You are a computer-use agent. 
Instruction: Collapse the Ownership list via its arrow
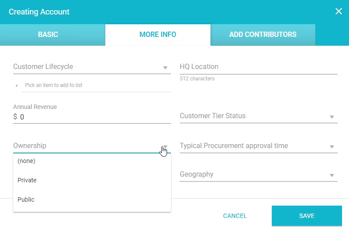pos(165,147)
